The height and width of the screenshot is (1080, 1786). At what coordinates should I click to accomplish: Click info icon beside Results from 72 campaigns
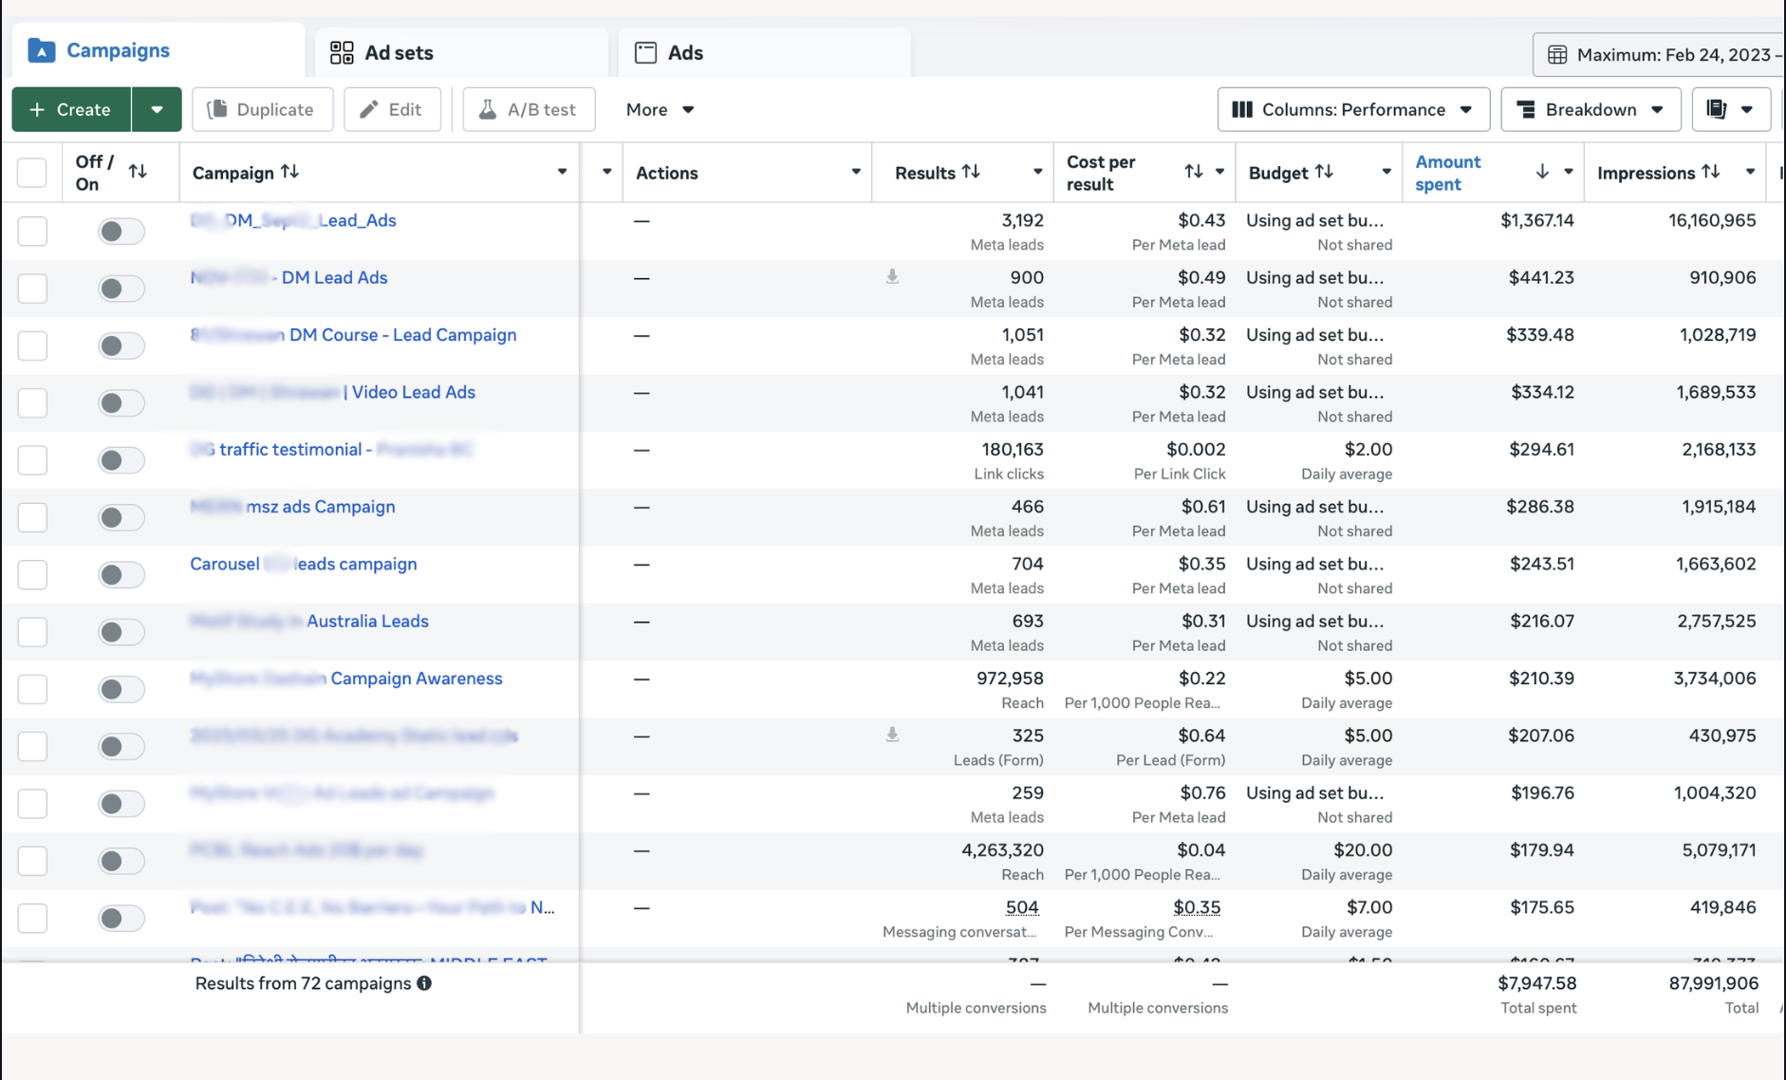[424, 983]
